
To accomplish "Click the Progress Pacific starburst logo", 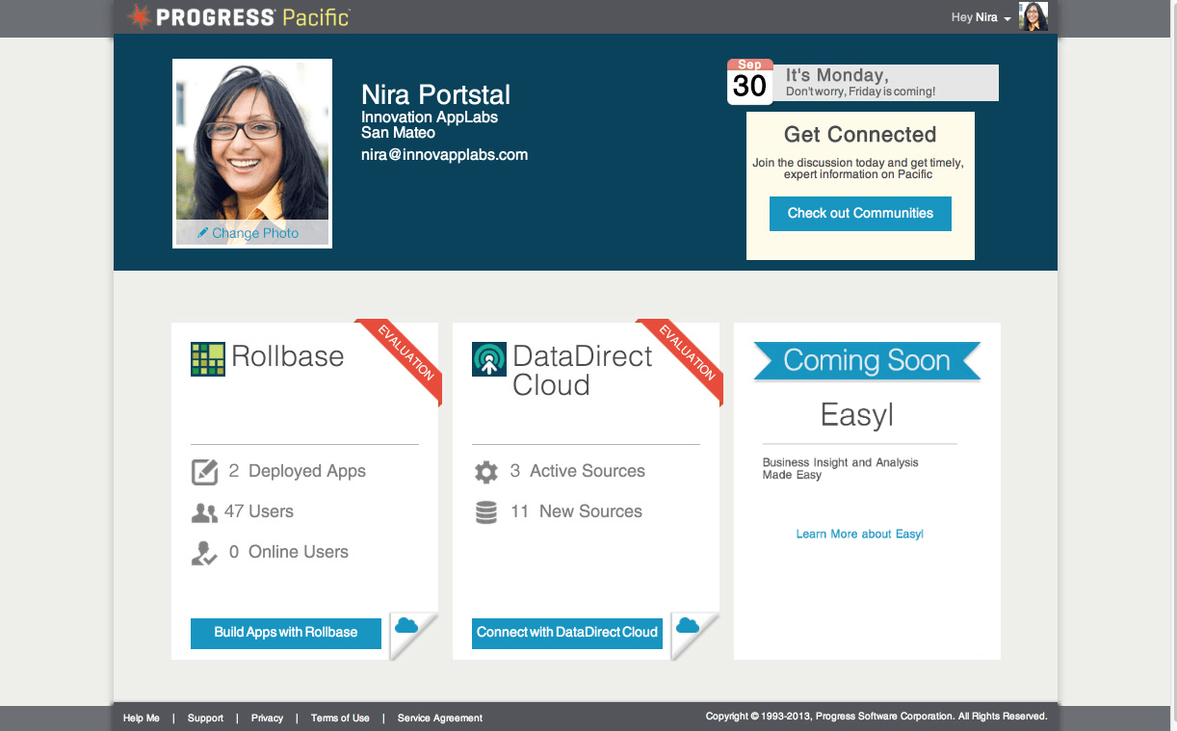I will [x=139, y=16].
